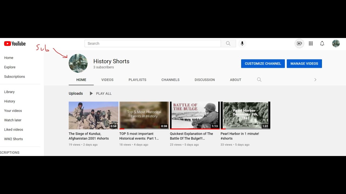Image resolution: width=346 pixels, height=194 pixels.
Task: Open Pearl Harbor video thumbnail
Action: click(245, 115)
